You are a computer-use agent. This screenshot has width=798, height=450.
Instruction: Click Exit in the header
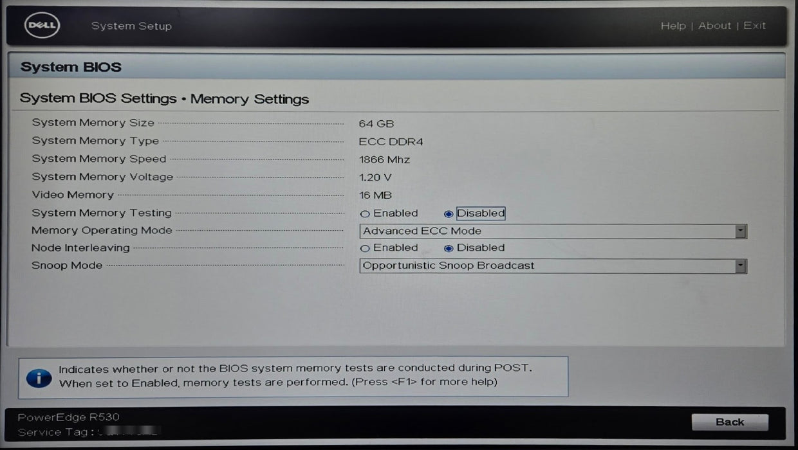[x=755, y=26]
